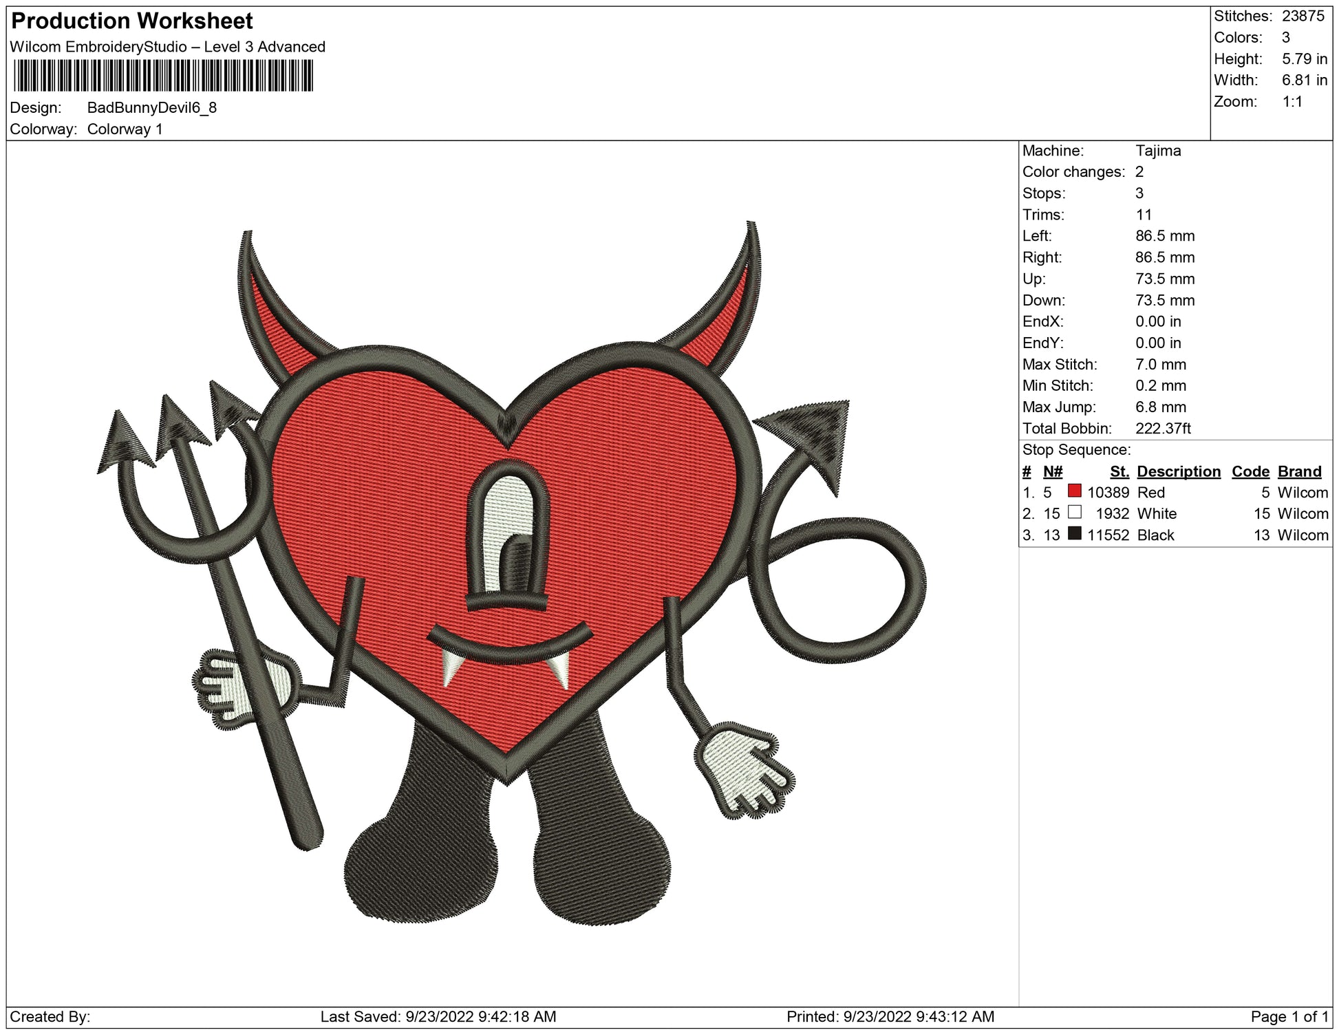1339x1030 pixels.
Task: Click the red color swatch in stop sequence
Action: point(1074,491)
